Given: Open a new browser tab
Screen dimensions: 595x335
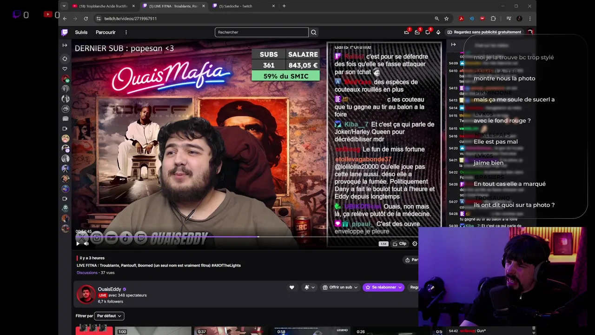Looking at the screenshot, I should point(284,6).
